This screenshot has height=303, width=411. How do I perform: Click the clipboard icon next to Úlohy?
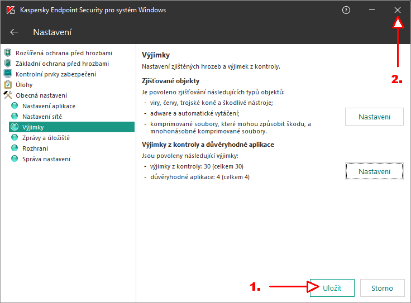(x=8, y=84)
